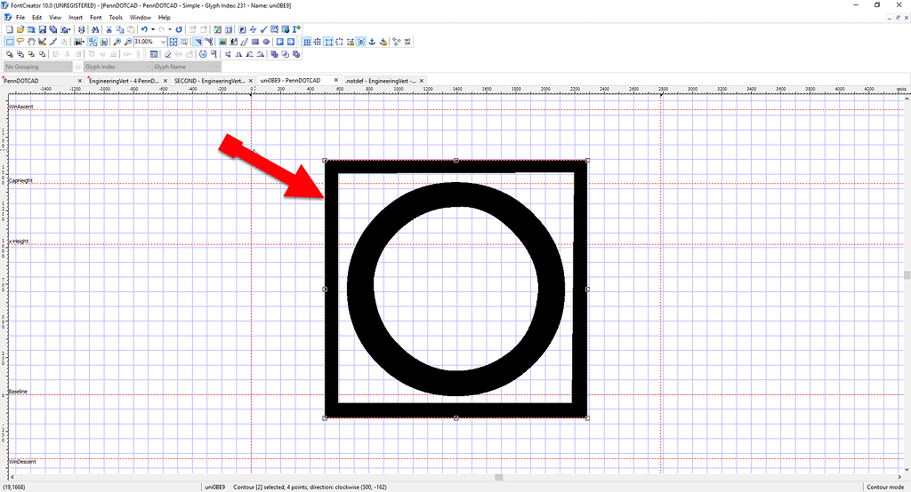911x492 pixels.
Task: Switch to .notdef - EngineeringVert tab
Action: click(381, 81)
